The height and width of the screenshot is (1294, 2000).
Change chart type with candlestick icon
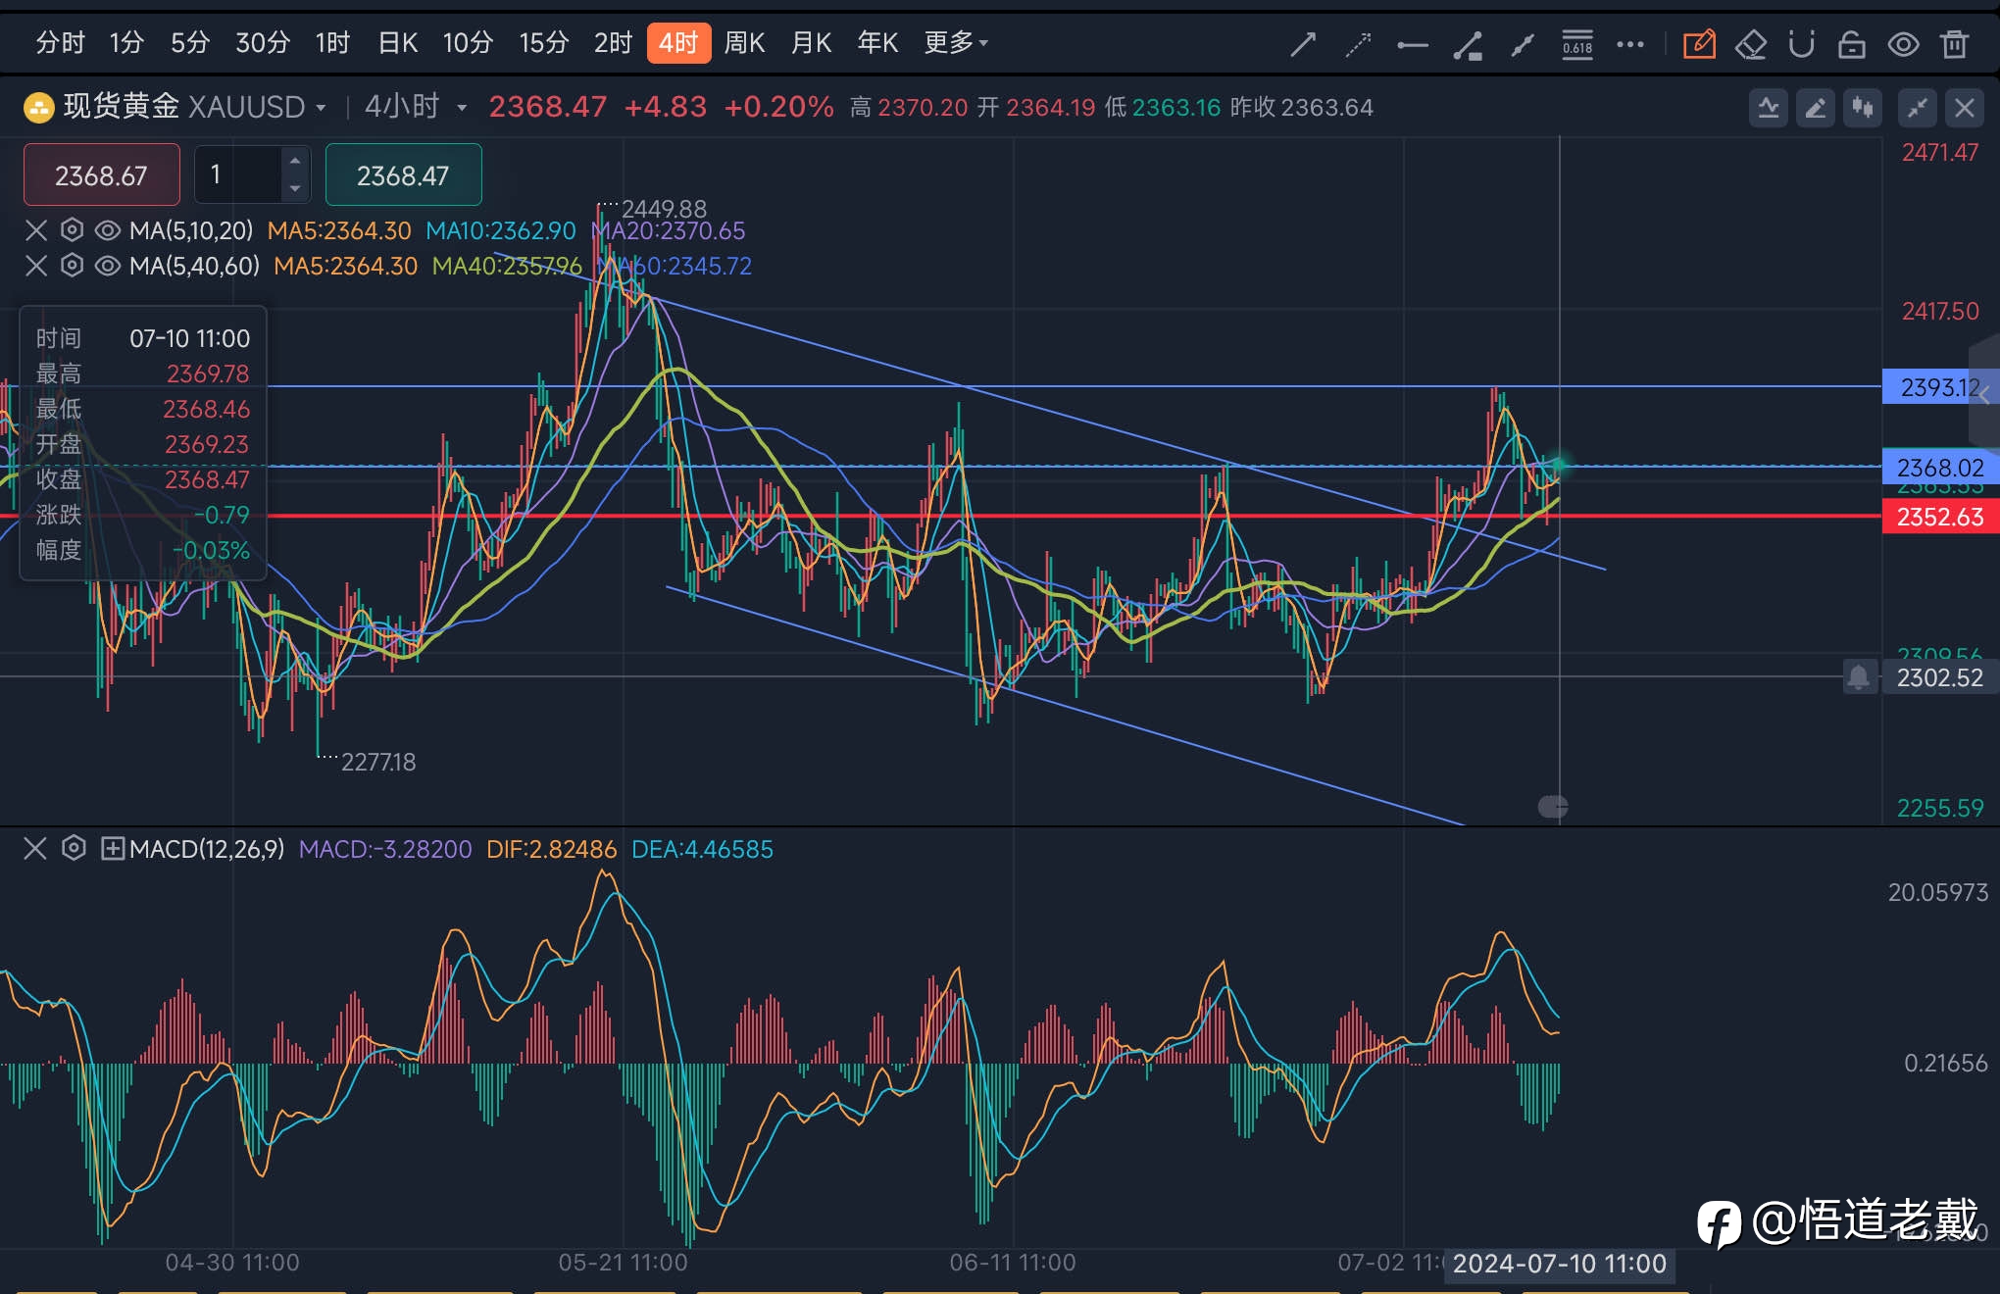[1863, 108]
